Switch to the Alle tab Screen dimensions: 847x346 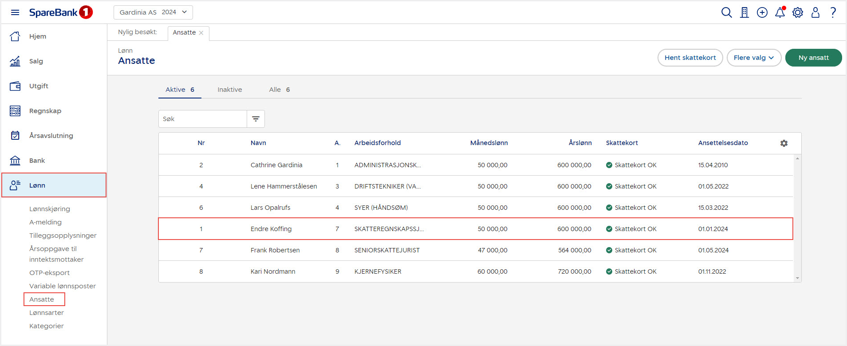click(x=279, y=90)
